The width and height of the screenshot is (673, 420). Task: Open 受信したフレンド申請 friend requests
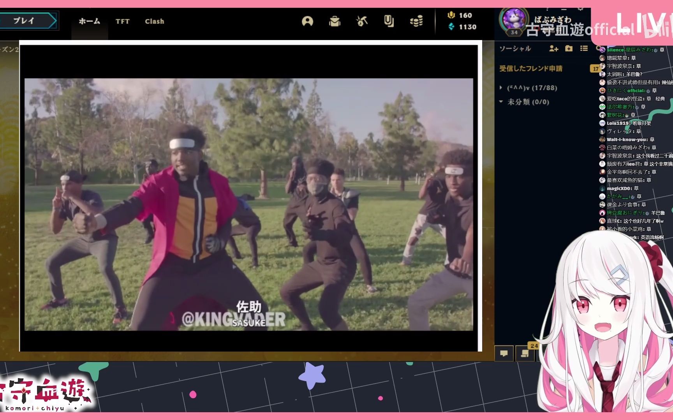click(x=531, y=68)
